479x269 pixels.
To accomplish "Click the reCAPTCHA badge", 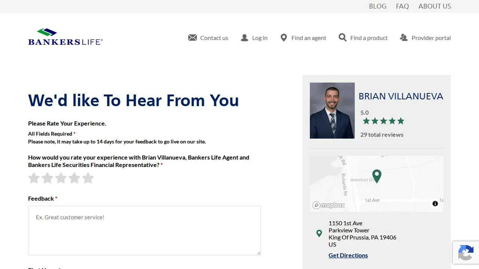I will pyautogui.click(x=466, y=253).
